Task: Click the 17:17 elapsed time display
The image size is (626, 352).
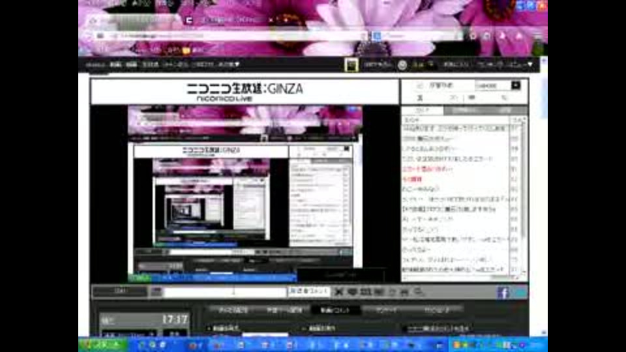Action: pyautogui.click(x=175, y=319)
